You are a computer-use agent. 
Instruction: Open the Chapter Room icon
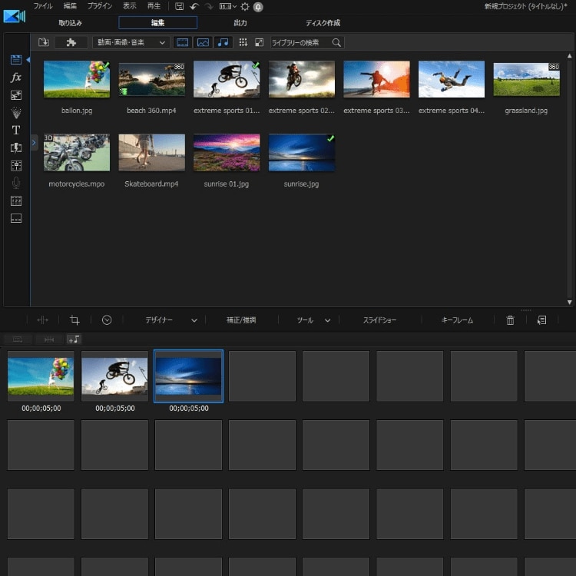16,200
